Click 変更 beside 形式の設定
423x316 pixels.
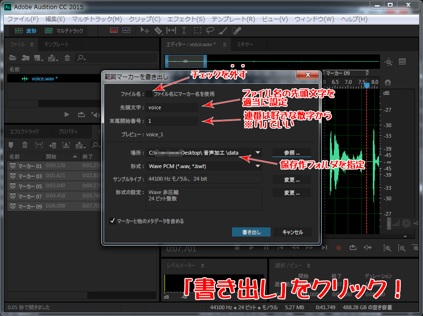point(292,193)
